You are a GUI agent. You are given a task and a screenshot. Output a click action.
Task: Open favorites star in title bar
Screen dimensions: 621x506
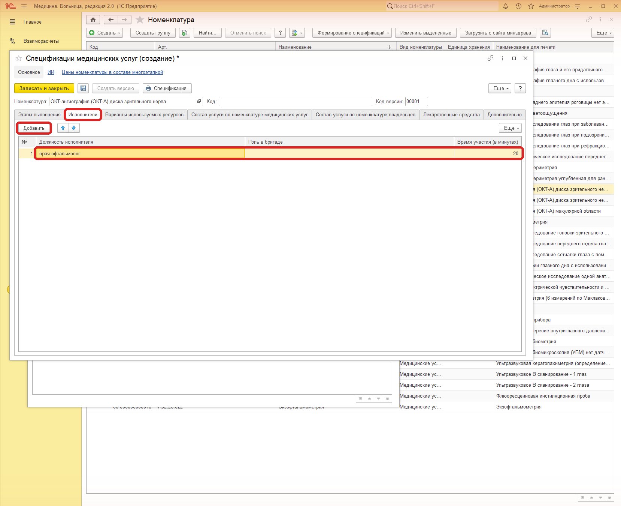tap(531, 6)
